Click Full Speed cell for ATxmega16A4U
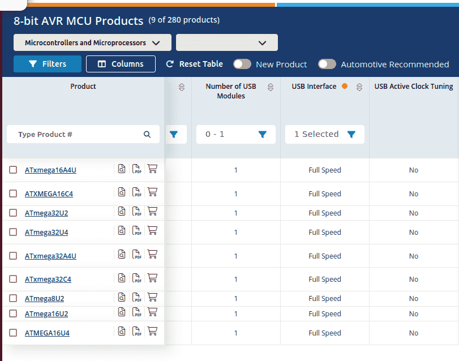Image resolution: width=459 pixels, height=361 pixels. click(x=325, y=170)
